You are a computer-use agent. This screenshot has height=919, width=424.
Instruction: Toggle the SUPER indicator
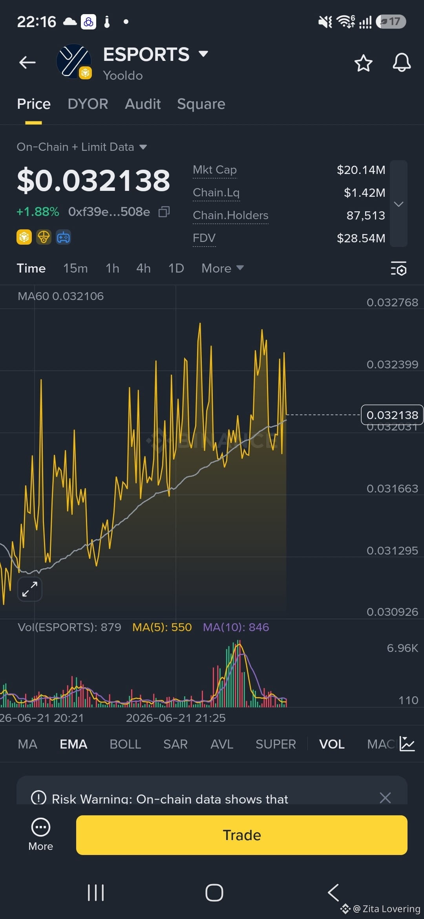(x=276, y=744)
